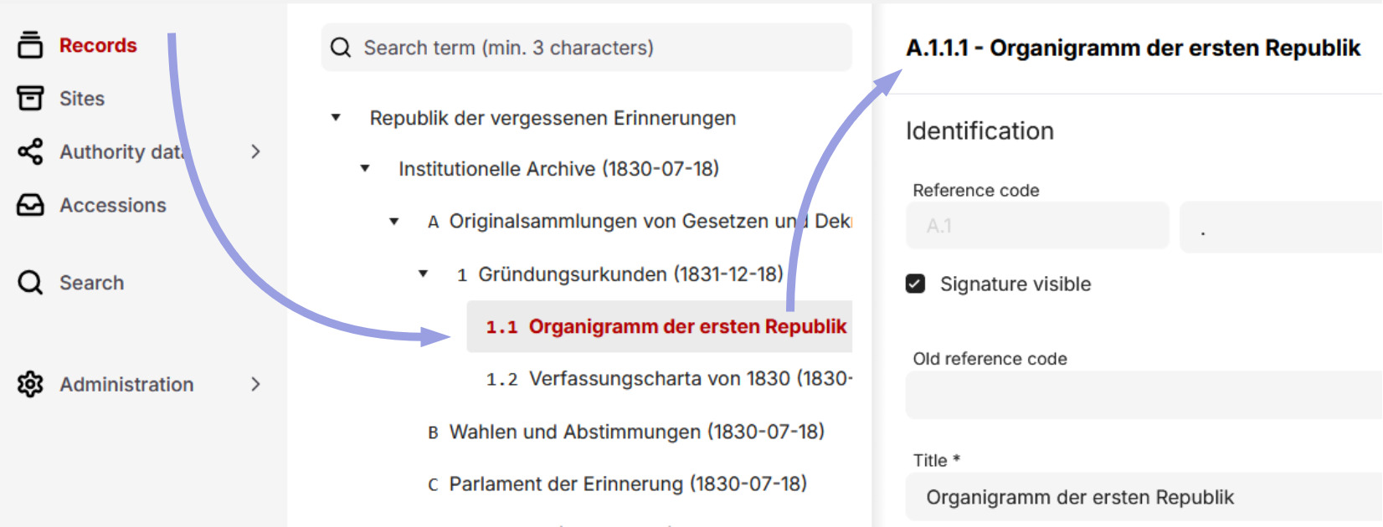Screen dimensions: 1383x527
Task: Click the Reference code A.1 field
Action: (x=1037, y=226)
